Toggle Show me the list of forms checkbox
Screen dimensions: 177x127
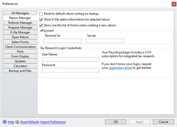click(x=41, y=25)
